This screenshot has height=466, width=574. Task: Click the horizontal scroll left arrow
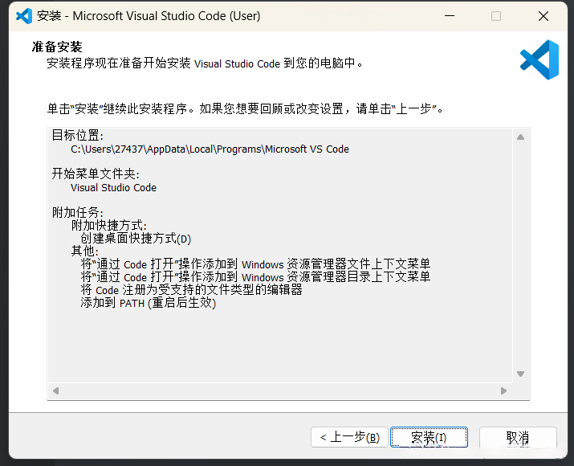[56, 391]
